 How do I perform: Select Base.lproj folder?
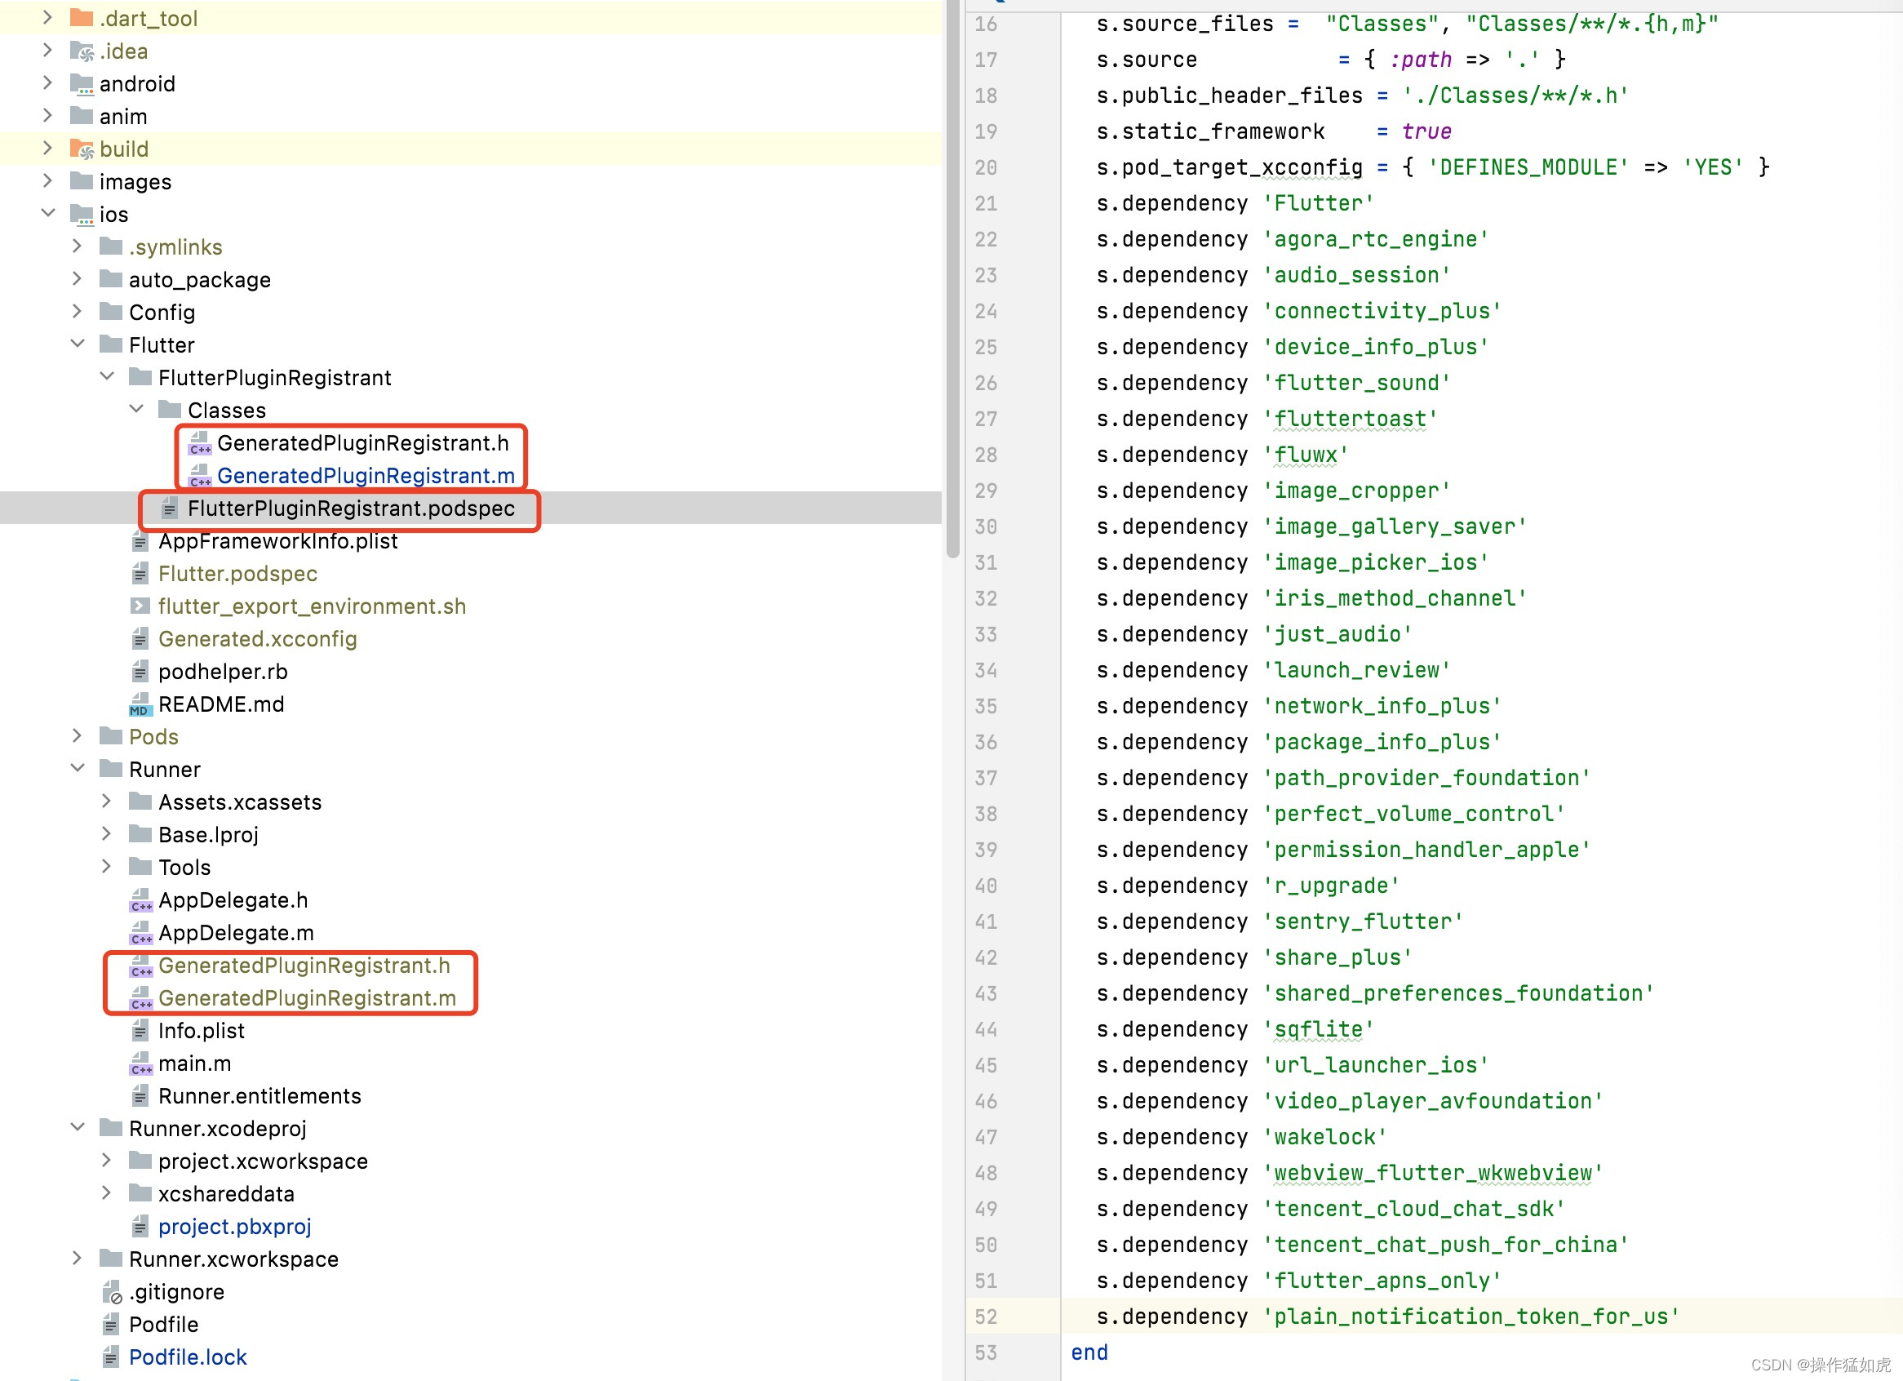(208, 835)
